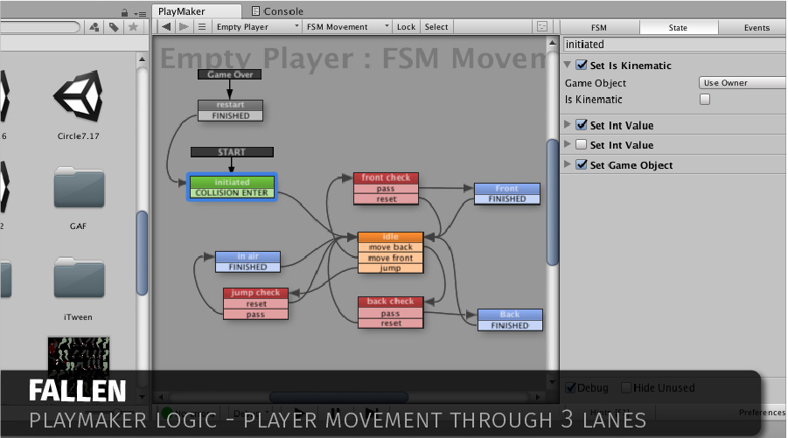This screenshot has height=438, width=788.
Task: Toggle the minimap icon in PlayMaker toolbar
Action: (543, 27)
